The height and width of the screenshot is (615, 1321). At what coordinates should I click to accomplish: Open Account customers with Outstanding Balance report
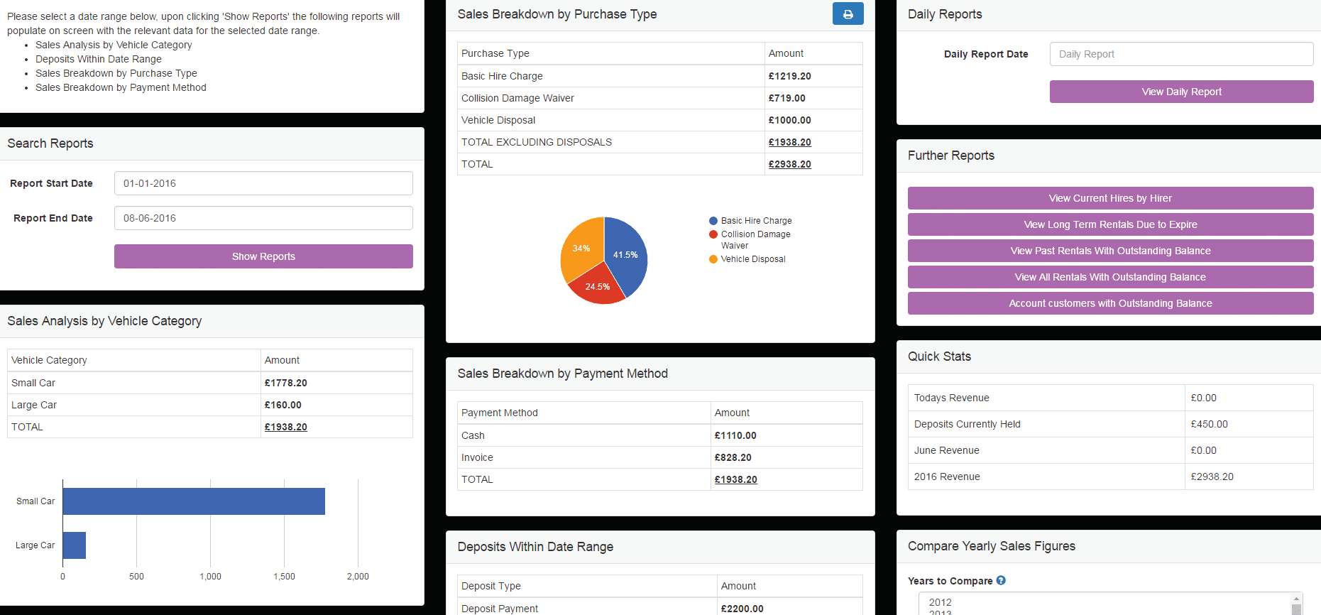pos(1110,303)
